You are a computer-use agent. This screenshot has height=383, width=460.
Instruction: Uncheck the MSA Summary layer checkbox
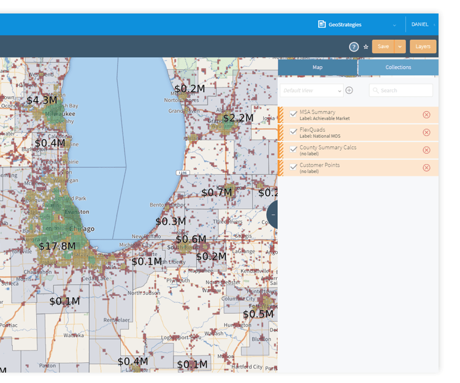293,114
